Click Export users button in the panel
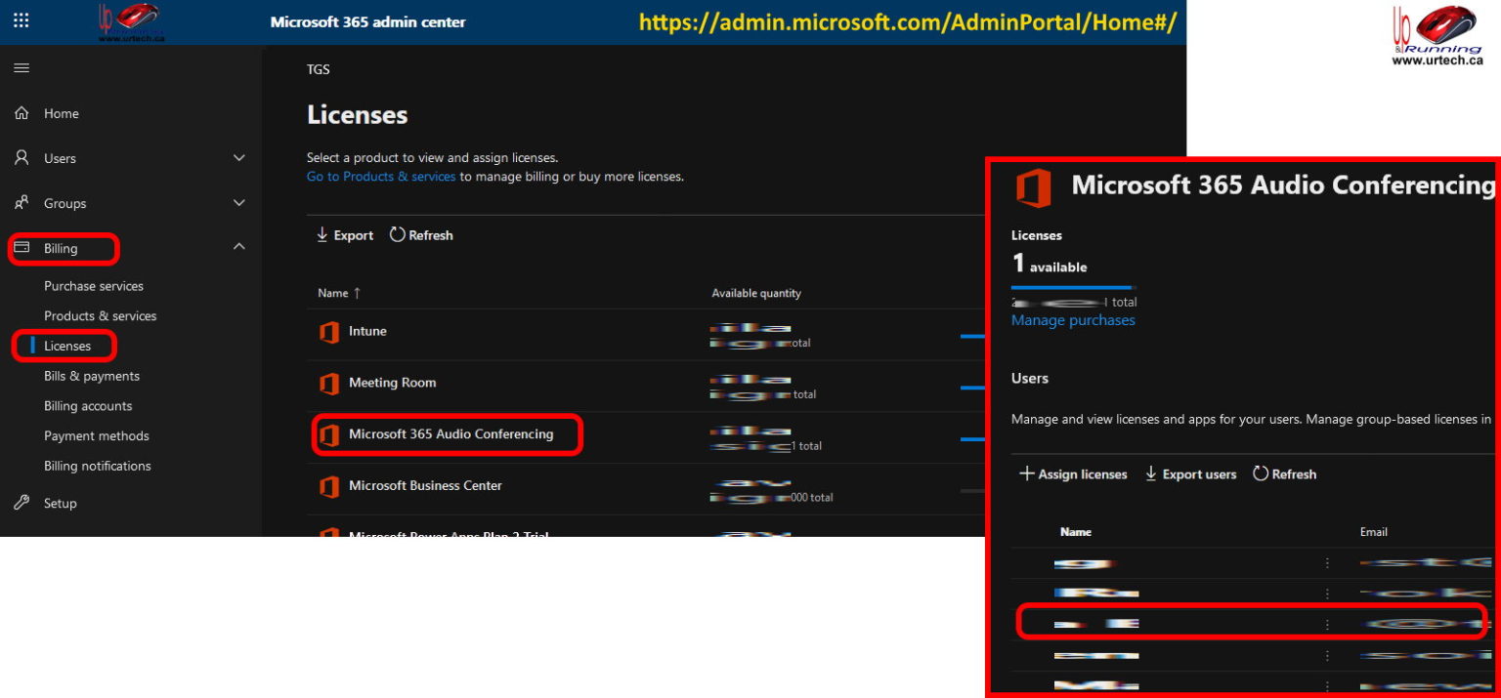Viewport: 1501px width, 698px height. point(1190,474)
